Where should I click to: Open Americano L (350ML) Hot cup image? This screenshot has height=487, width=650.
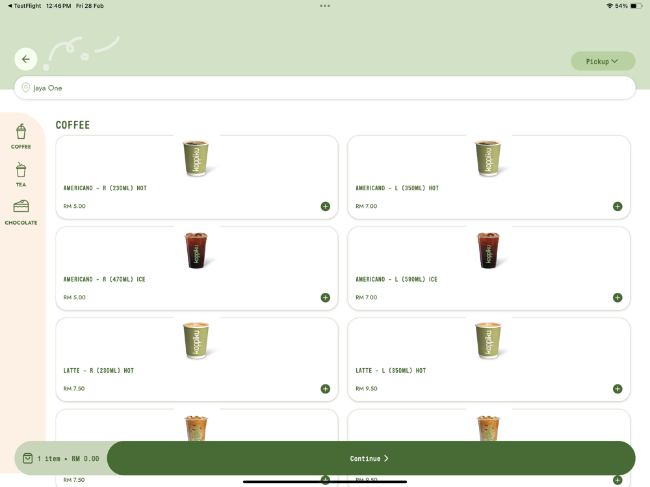coord(489,158)
